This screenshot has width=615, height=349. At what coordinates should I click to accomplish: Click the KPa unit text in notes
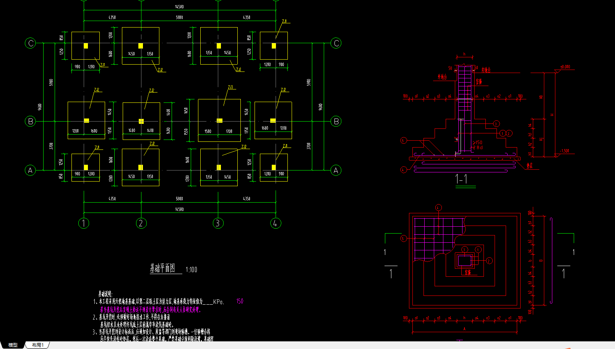[x=218, y=302]
